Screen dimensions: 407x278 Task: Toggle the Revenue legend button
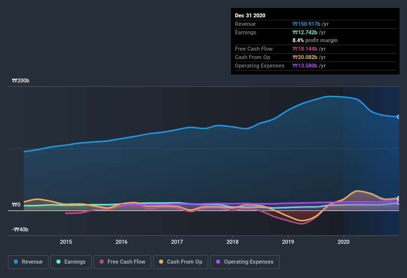click(28, 262)
